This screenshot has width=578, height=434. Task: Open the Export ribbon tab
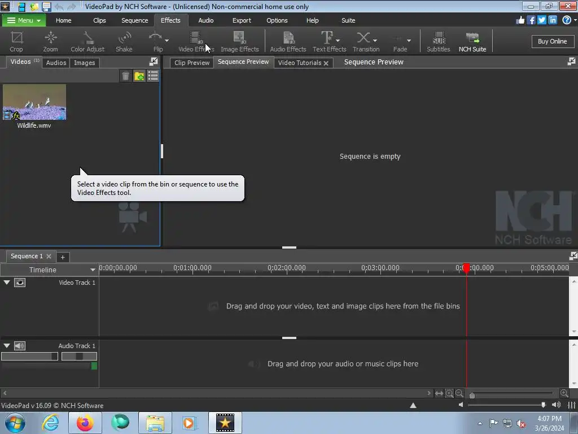(242, 20)
